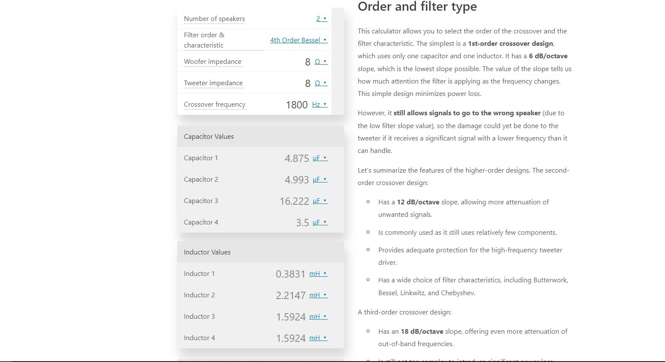Change the Tweeter impedance unit dropdown

(321, 83)
